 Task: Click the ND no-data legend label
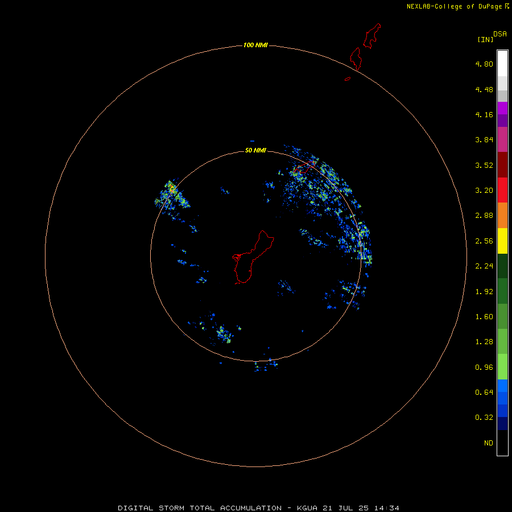[x=489, y=443]
